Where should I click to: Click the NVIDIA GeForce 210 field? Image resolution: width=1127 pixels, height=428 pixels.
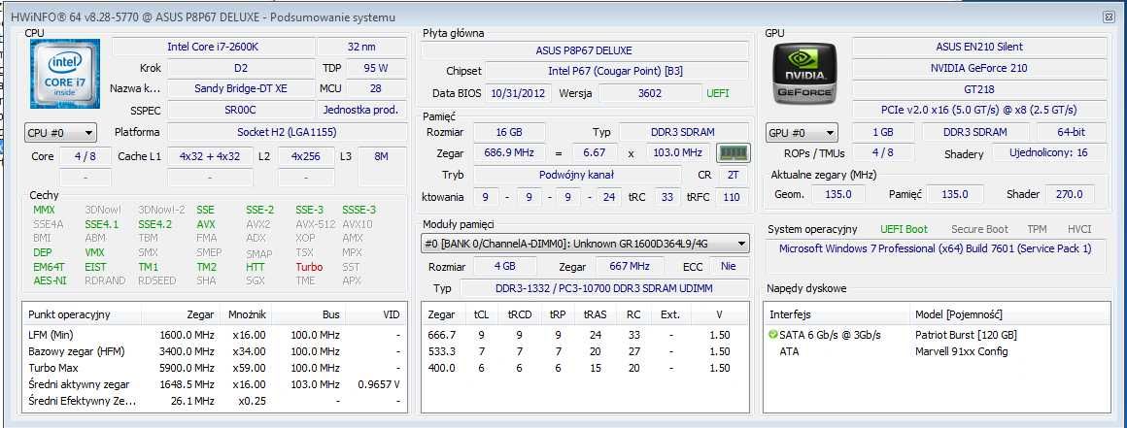(x=979, y=68)
